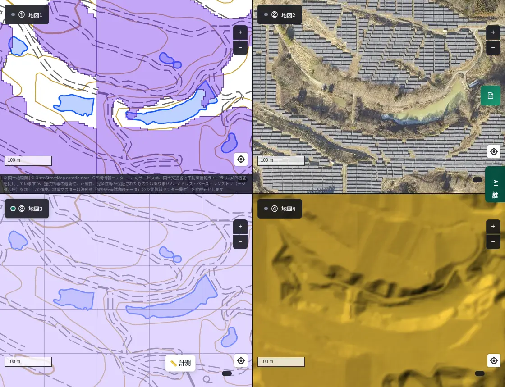Locate current position on map 2

pyautogui.click(x=494, y=151)
